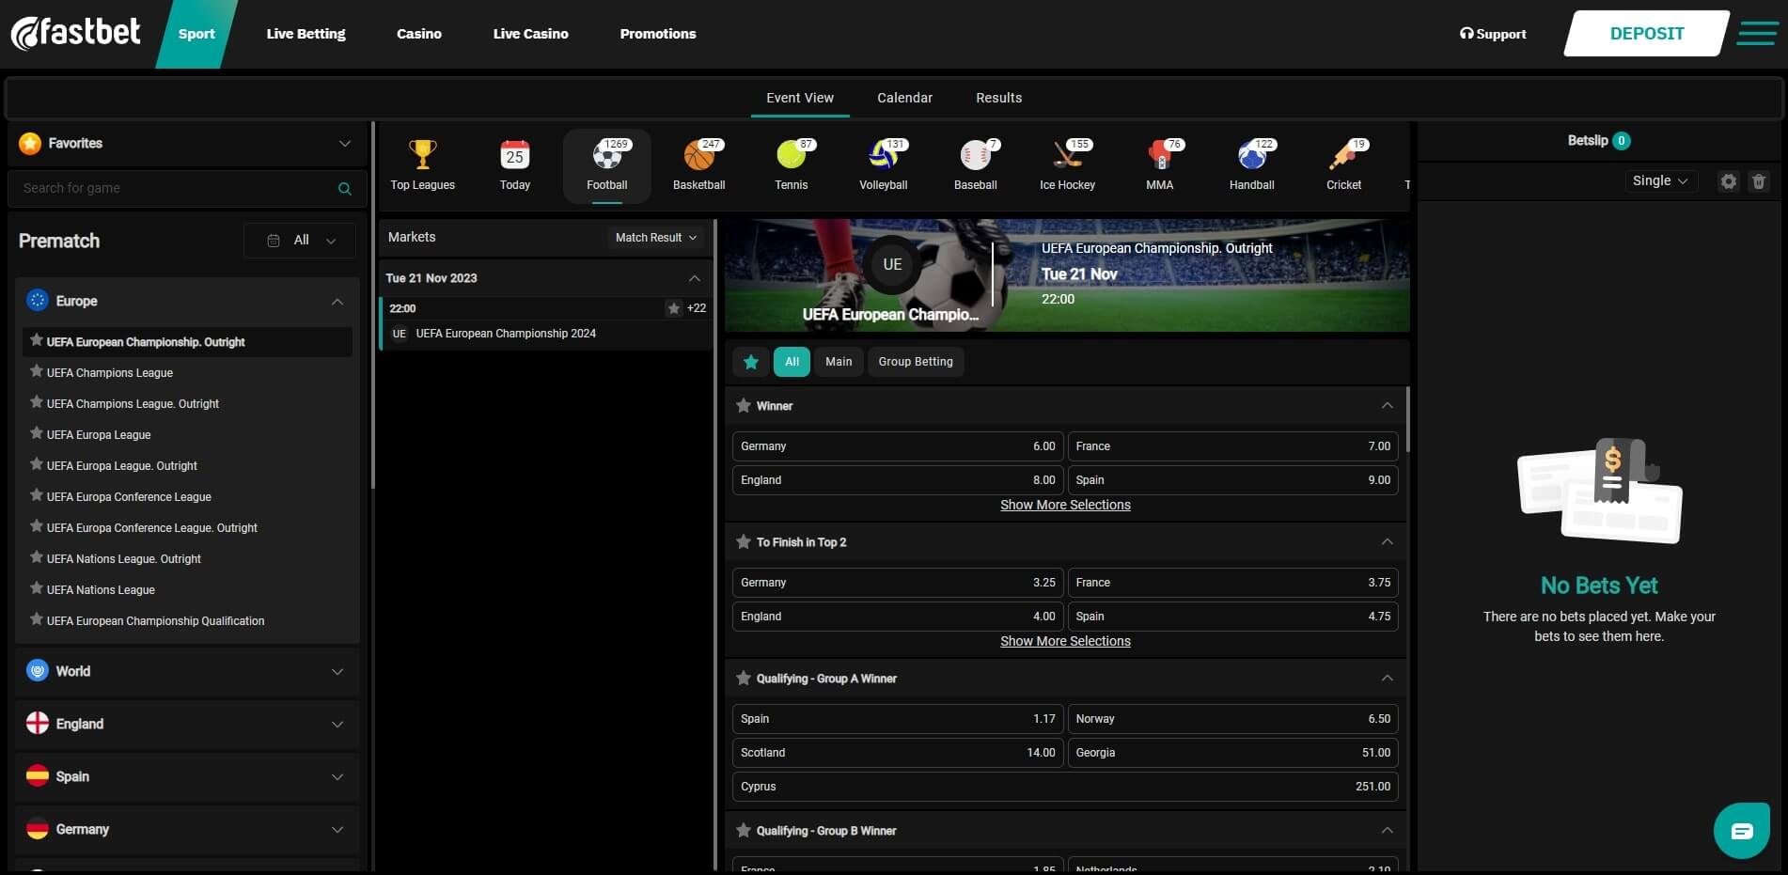Favorite the UEFA Champions League star
This screenshot has width=1788, height=875.
37,372
